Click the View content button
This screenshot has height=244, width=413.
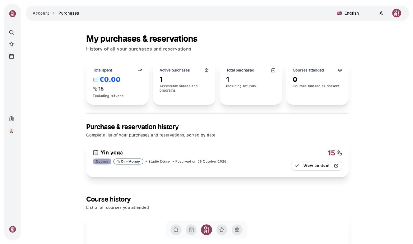click(x=316, y=166)
